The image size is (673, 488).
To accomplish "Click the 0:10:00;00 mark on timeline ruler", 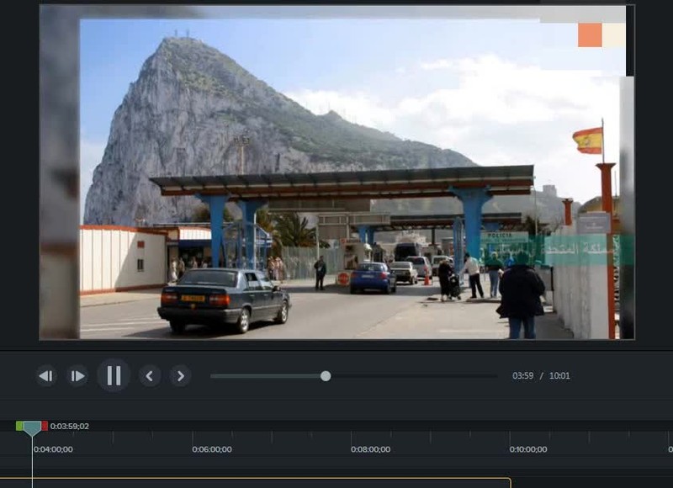I will coord(528,449).
